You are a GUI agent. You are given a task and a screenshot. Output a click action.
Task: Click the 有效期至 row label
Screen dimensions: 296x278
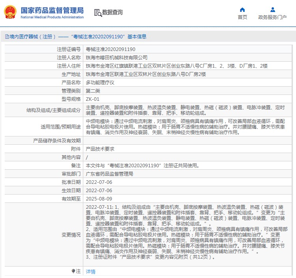[71, 199]
